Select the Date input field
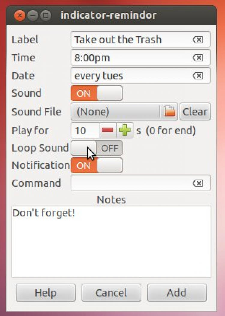 point(130,76)
